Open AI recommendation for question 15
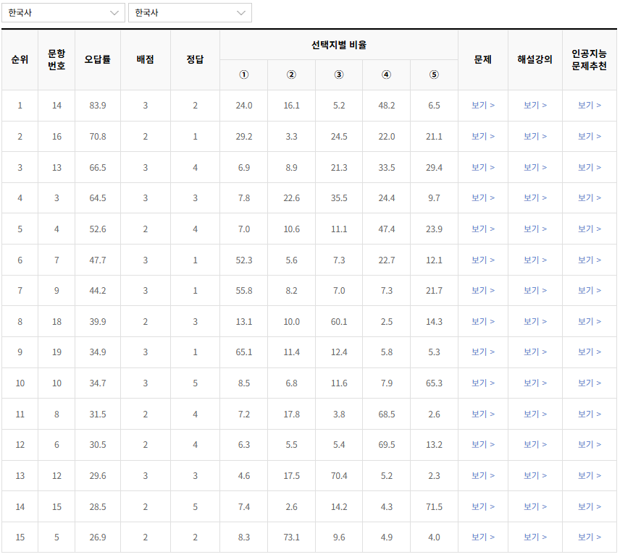620x557 pixels. coord(588,506)
